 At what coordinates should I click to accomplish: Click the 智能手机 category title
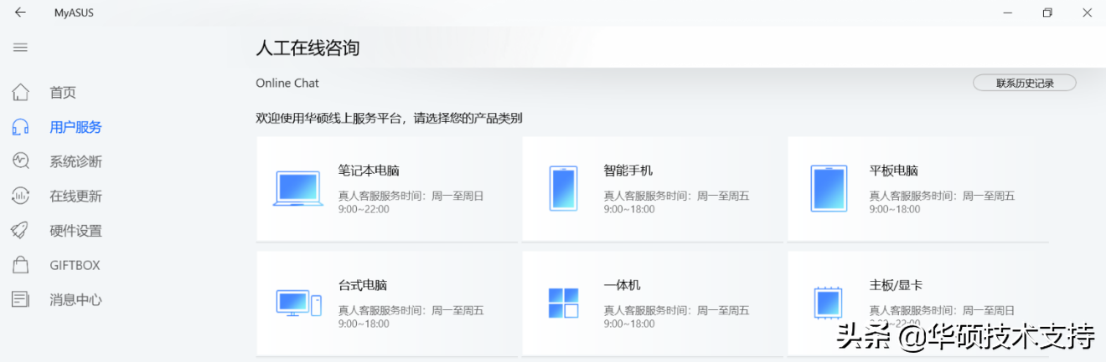pyautogui.click(x=628, y=171)
